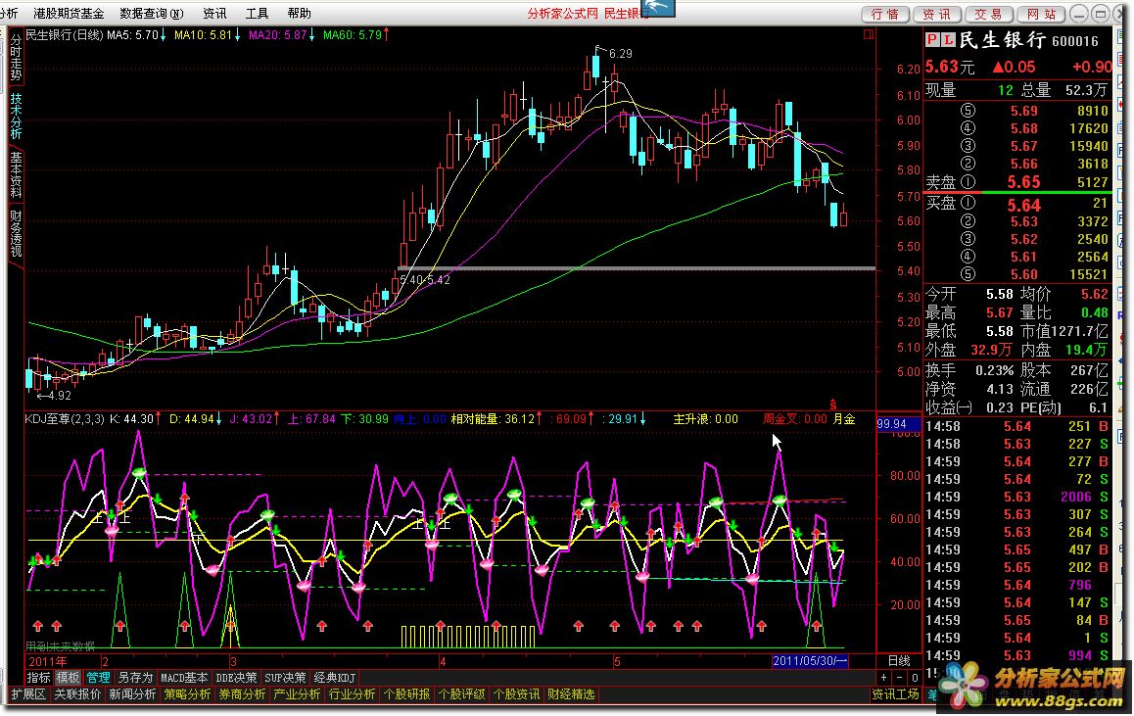Open the 产业分析 tab
Viewport: 1134px width, 716px height.
point(298,694)
